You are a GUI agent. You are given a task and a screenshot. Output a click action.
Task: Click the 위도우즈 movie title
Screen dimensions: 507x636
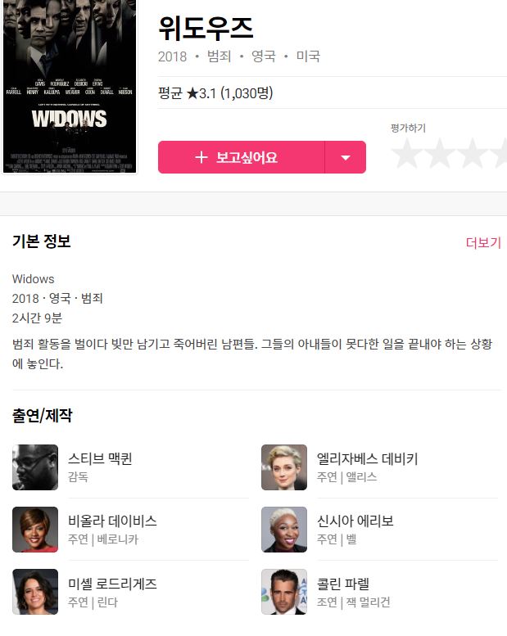click(206, 28)
